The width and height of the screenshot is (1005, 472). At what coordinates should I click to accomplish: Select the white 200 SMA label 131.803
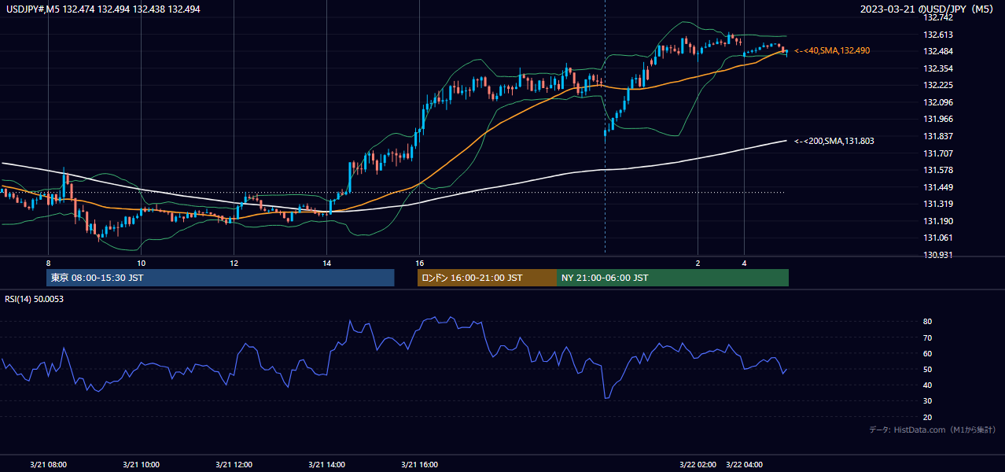pos(834,141)
